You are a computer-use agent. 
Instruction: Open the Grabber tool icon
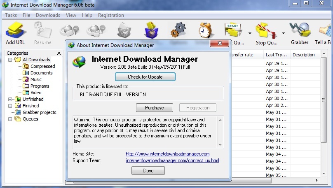[x=300, y=30]
